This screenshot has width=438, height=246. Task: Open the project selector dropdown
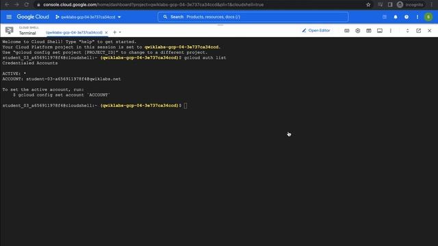(88, 17)
